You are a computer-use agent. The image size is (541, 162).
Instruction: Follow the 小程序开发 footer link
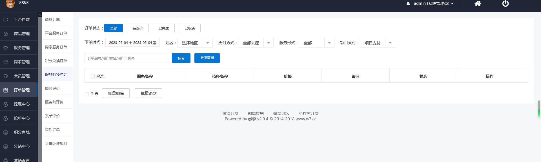309,113
